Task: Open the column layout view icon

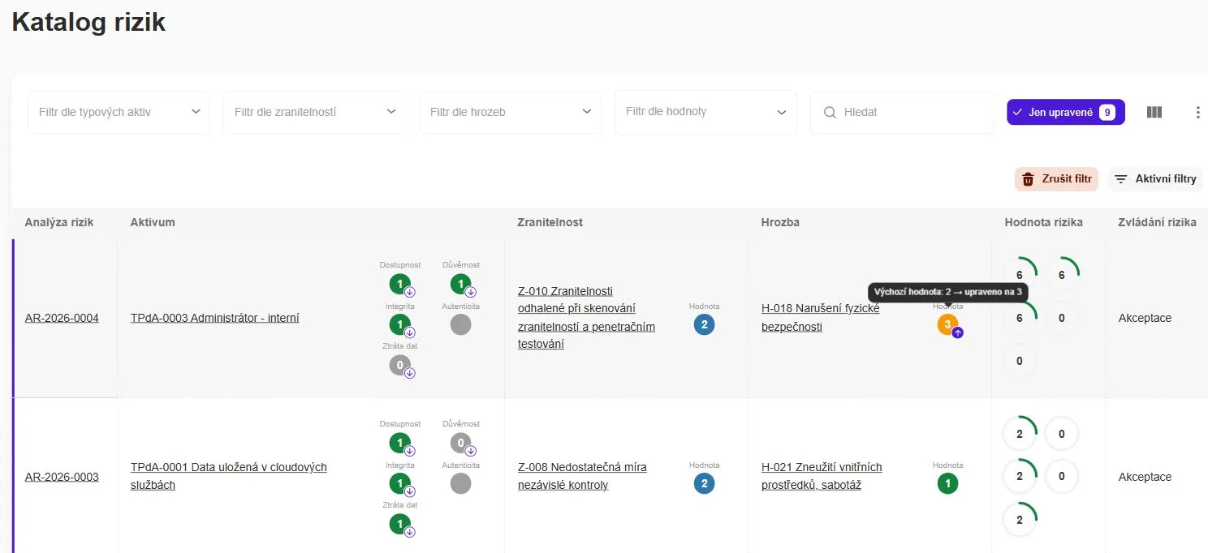Action: tap(1154, 112)
